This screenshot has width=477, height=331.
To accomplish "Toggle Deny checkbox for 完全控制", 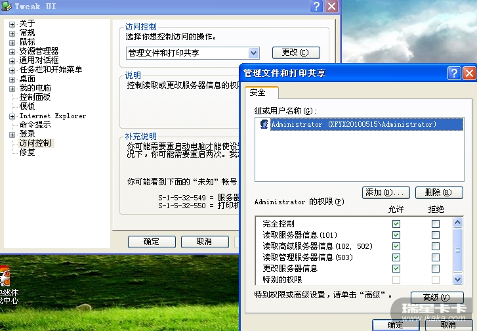I will pyautogui.click(x=436, y=224).
